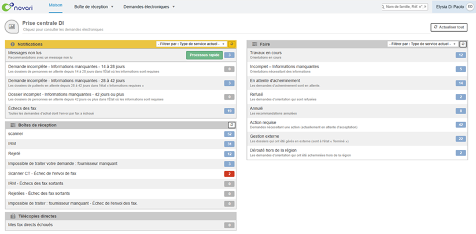This screenshot has width=476, height=234.
Task: Click the scanner count badge 52
Action: coord(230,134)
